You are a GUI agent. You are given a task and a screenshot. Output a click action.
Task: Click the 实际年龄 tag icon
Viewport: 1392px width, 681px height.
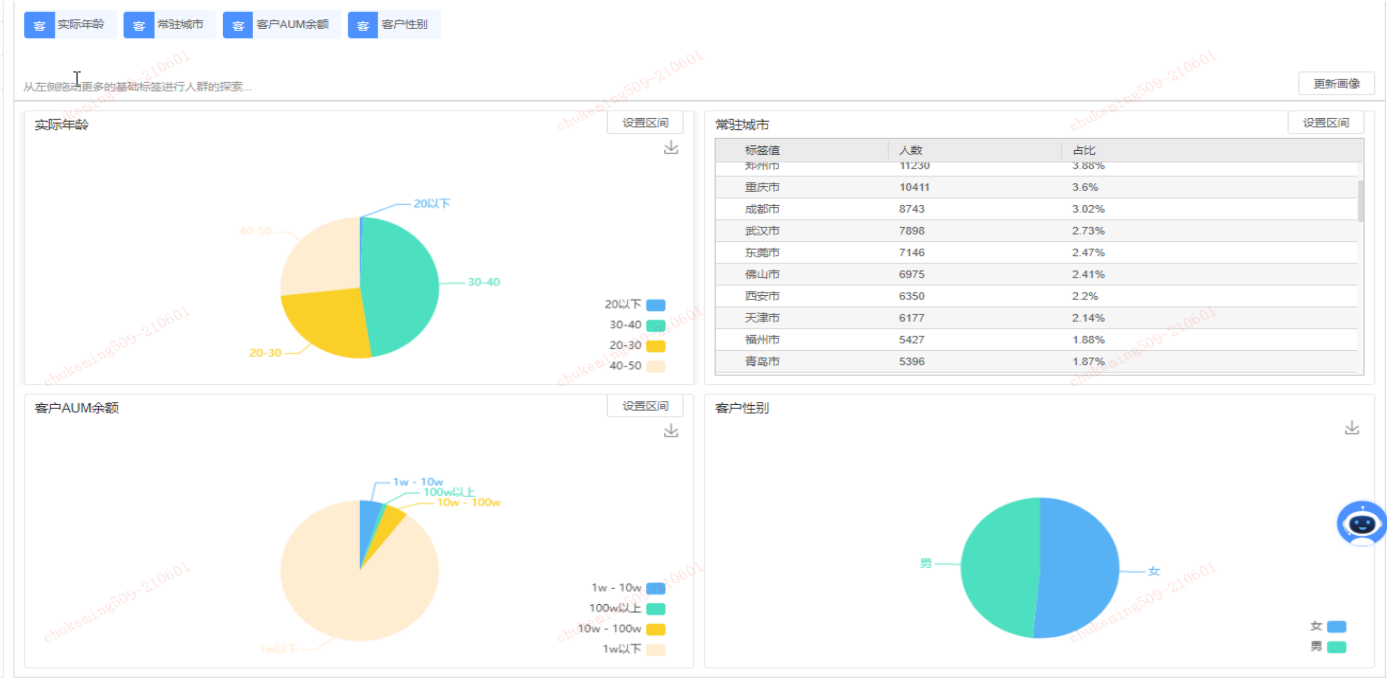coord(40,25)
